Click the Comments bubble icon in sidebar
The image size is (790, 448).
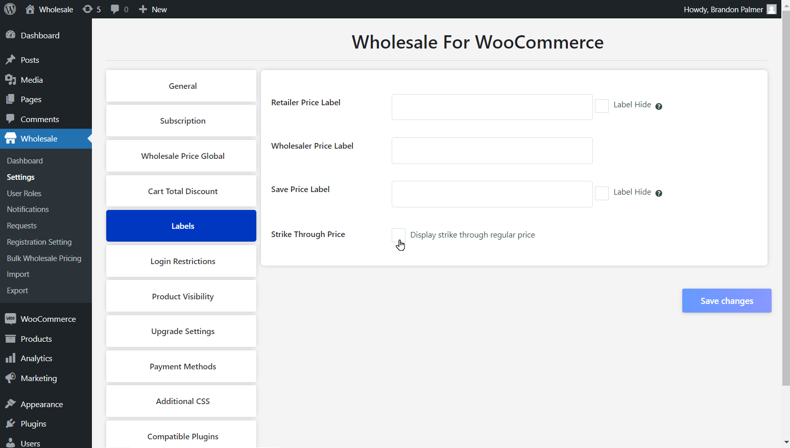(10, 119)
